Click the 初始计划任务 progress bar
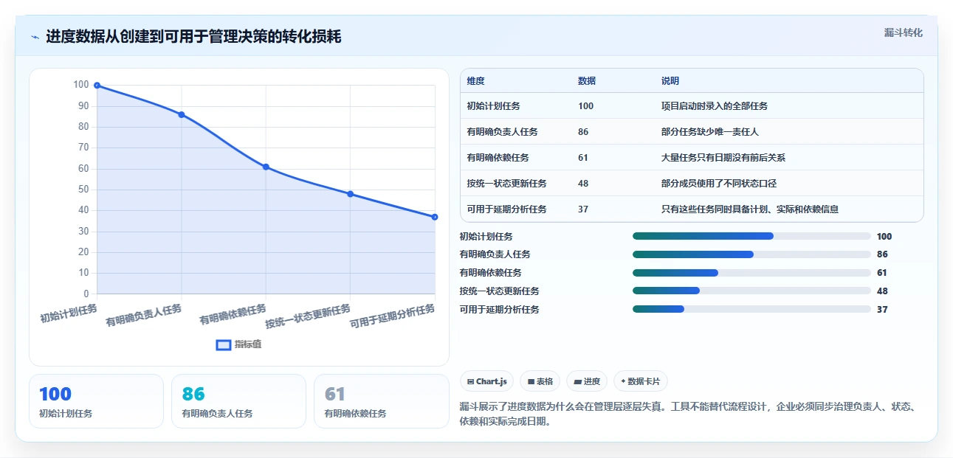 751,236
